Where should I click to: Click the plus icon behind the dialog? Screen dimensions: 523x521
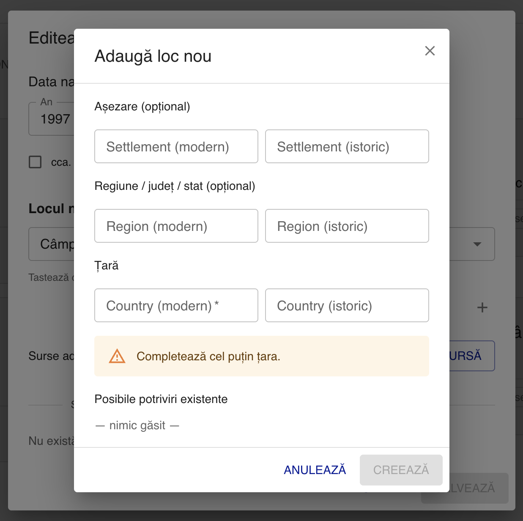[482, 307]
